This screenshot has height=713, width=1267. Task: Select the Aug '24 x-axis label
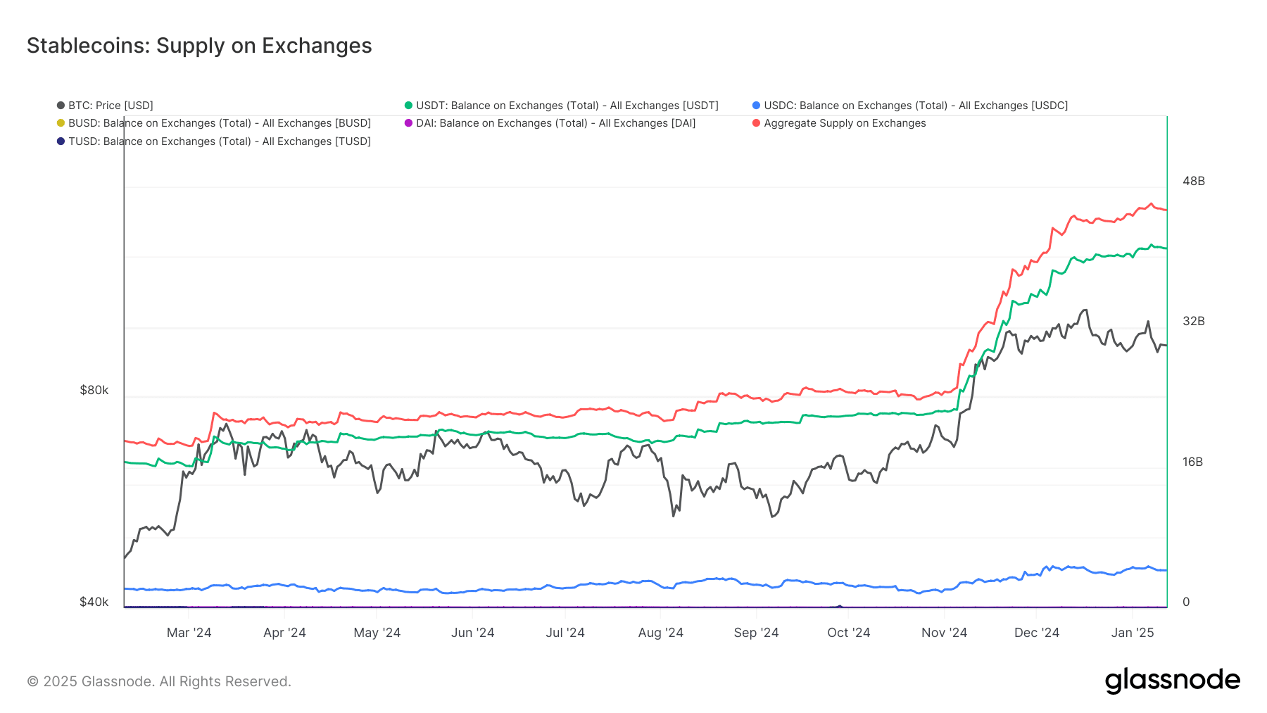pyautogui.click(x=660, y=633)
